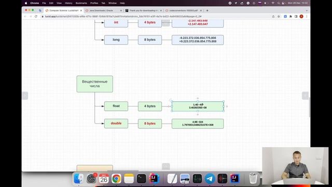Open the History menu
Viewport: 332px width, 187px height.
[x=68, y=3]
